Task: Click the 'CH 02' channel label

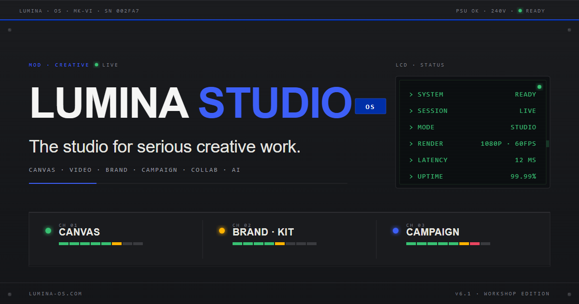Action: (242, 225)
